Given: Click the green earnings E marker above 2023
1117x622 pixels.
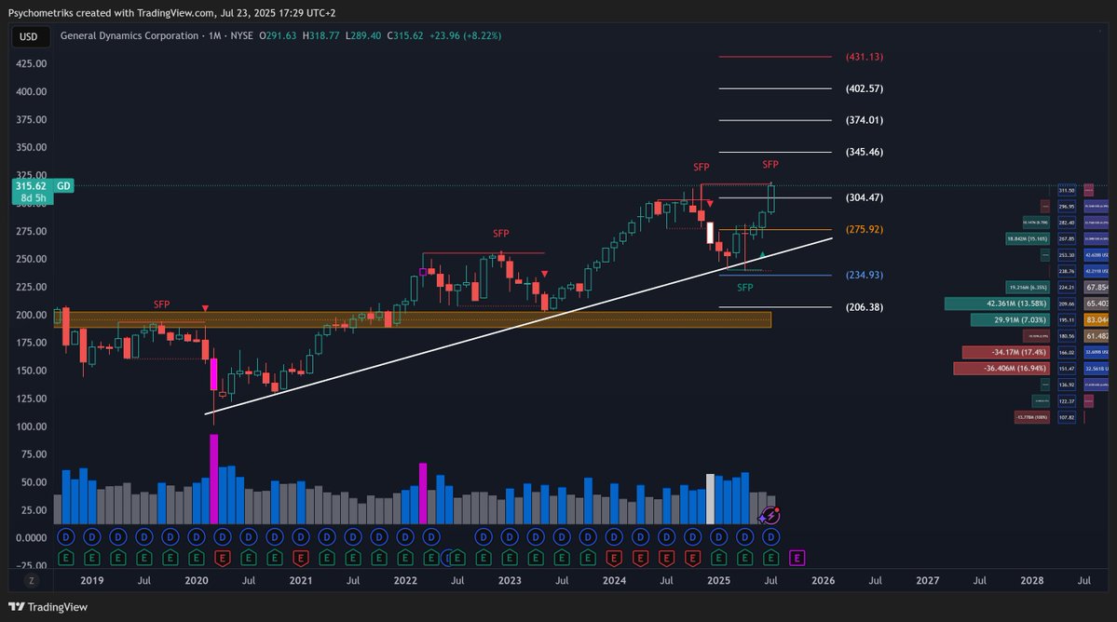Looking at the screenshot, I should click(510, 558).
